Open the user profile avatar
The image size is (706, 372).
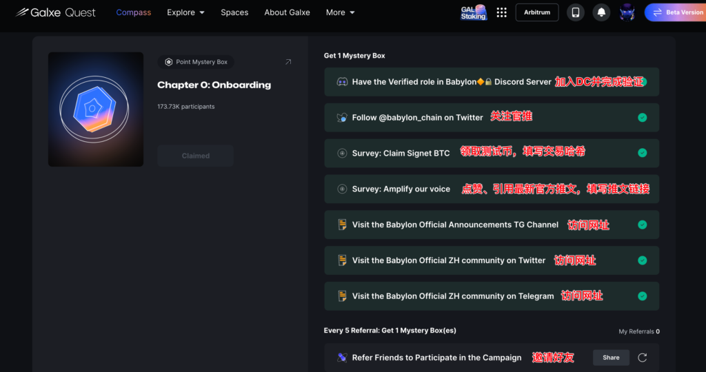pyautogui.click(x=627, y=12)
